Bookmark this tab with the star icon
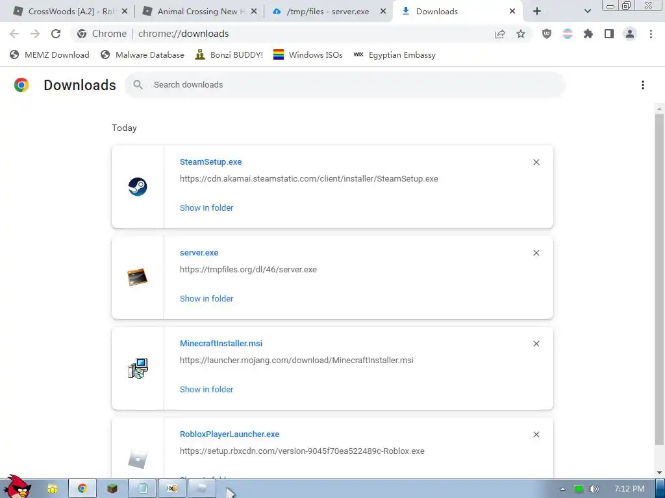This screenshot has height=498, width=665. [521, 34]
